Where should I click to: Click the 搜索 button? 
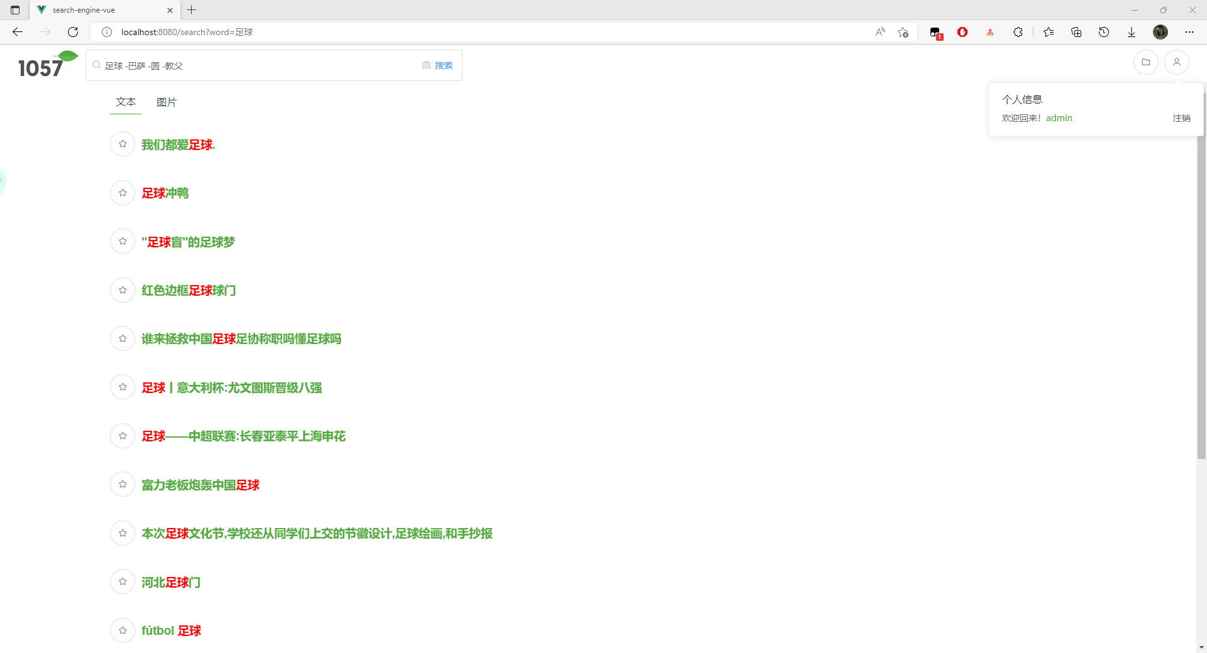444,65
